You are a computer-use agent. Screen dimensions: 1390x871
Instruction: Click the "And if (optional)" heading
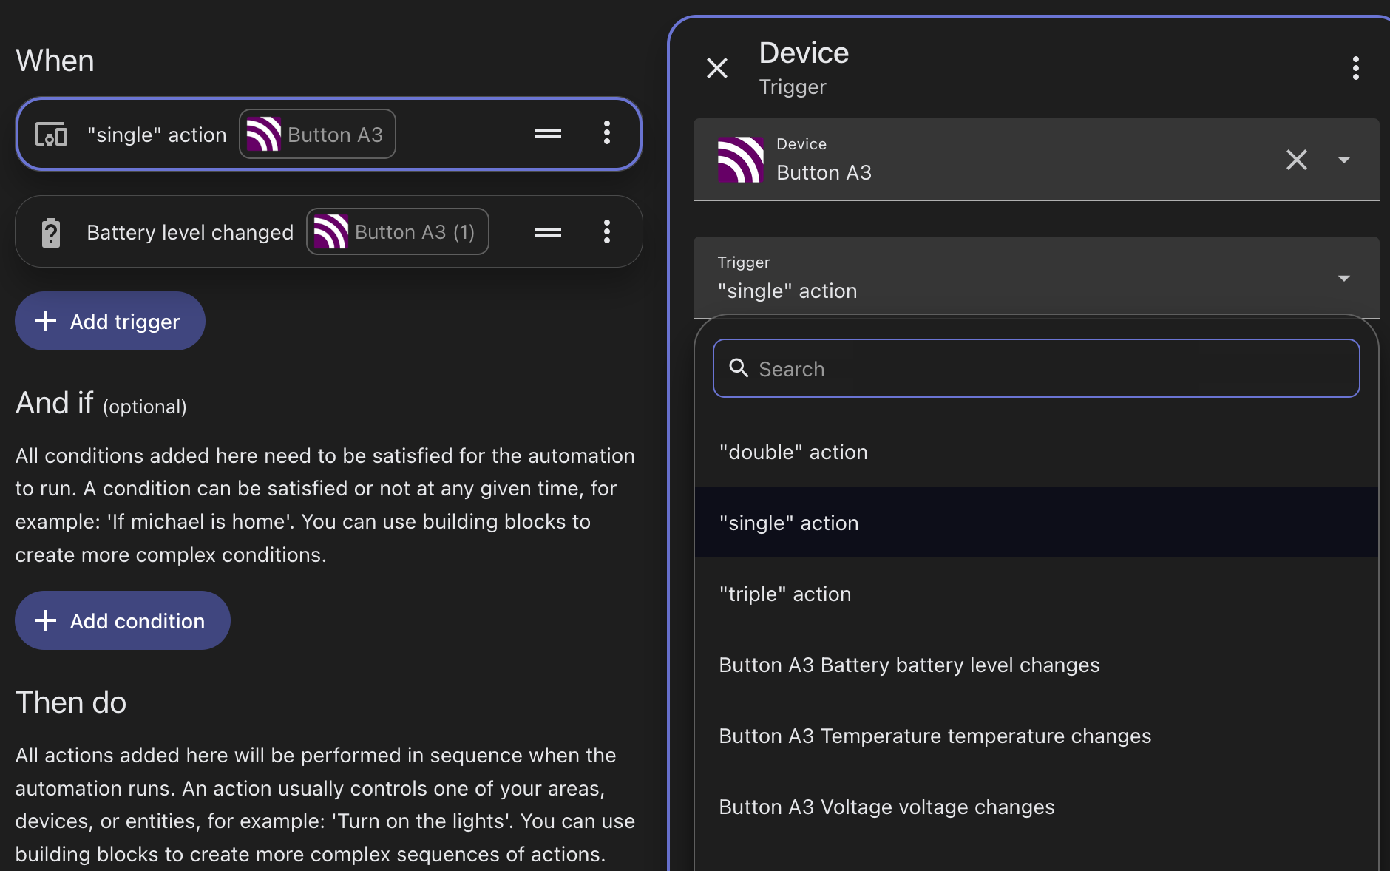[101, 404]
